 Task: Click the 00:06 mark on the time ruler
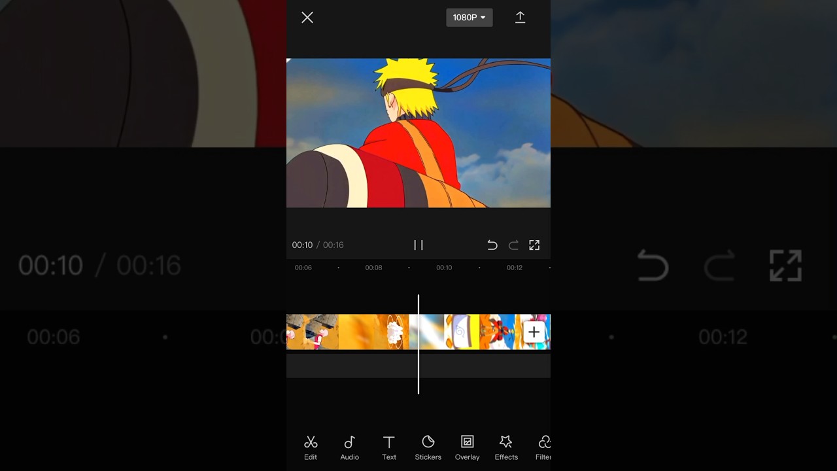[303, 268]
